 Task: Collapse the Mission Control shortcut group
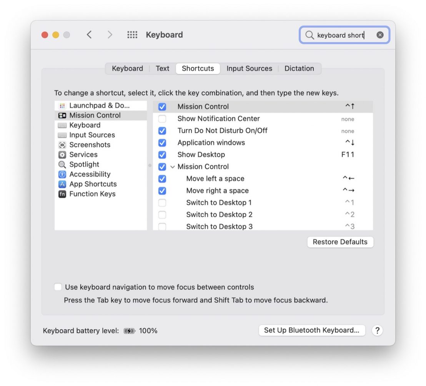click(172, 166)
